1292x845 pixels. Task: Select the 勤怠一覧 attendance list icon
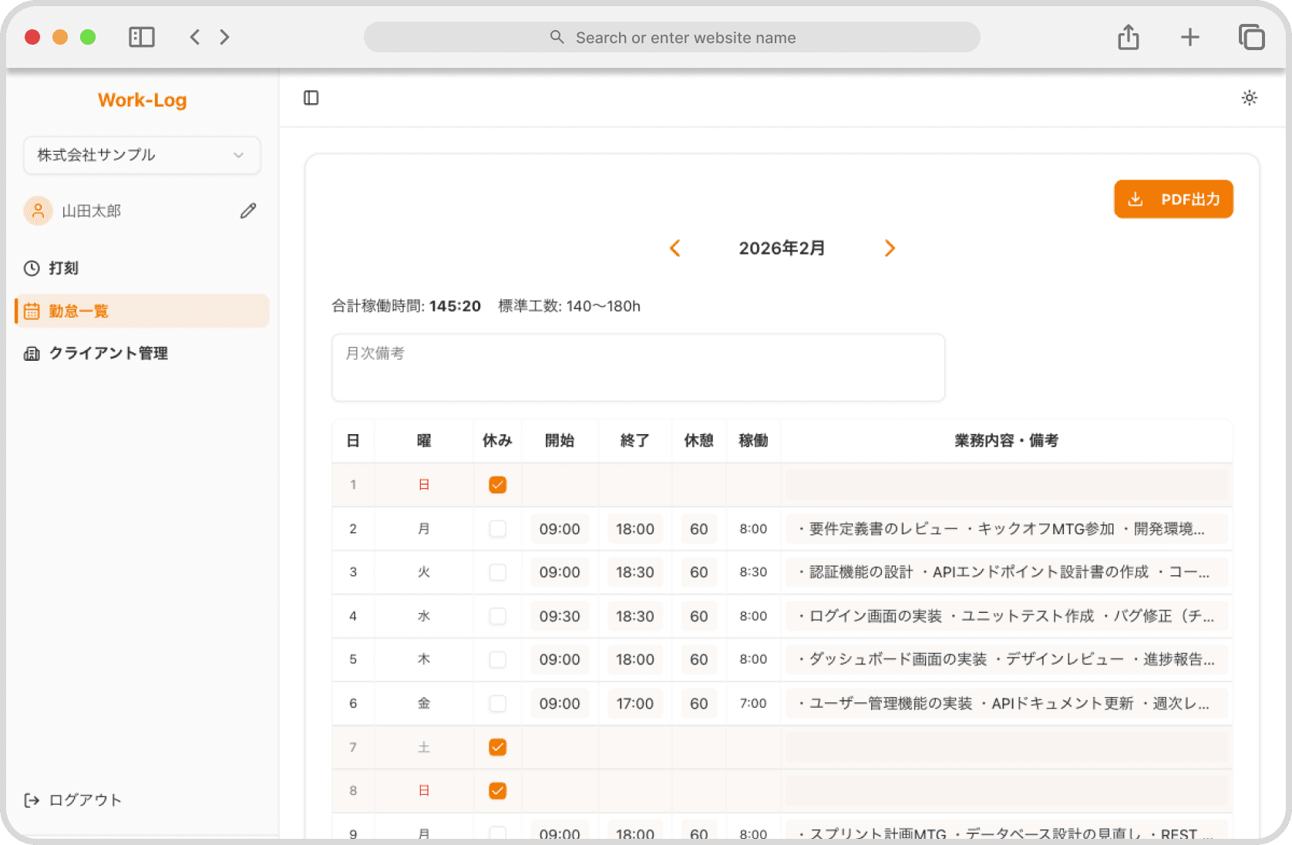pyautogui.click(x=32, y=311)
